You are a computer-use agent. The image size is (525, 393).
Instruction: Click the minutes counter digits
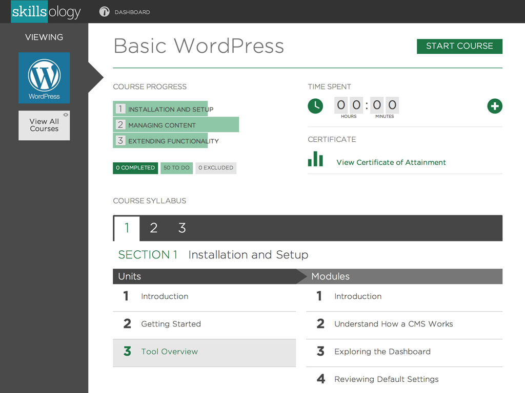coord(385,105)
